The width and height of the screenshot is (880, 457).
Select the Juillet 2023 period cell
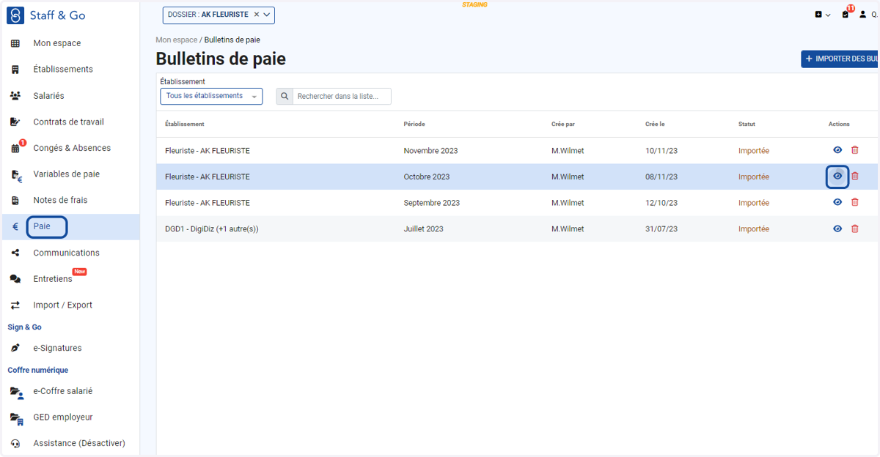[x=423, y=229]
